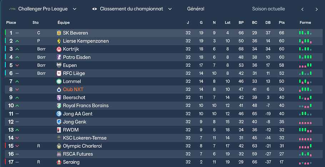Click the Beerschot club badge
This screenshot has height=167, width=325.
(59, 98)
